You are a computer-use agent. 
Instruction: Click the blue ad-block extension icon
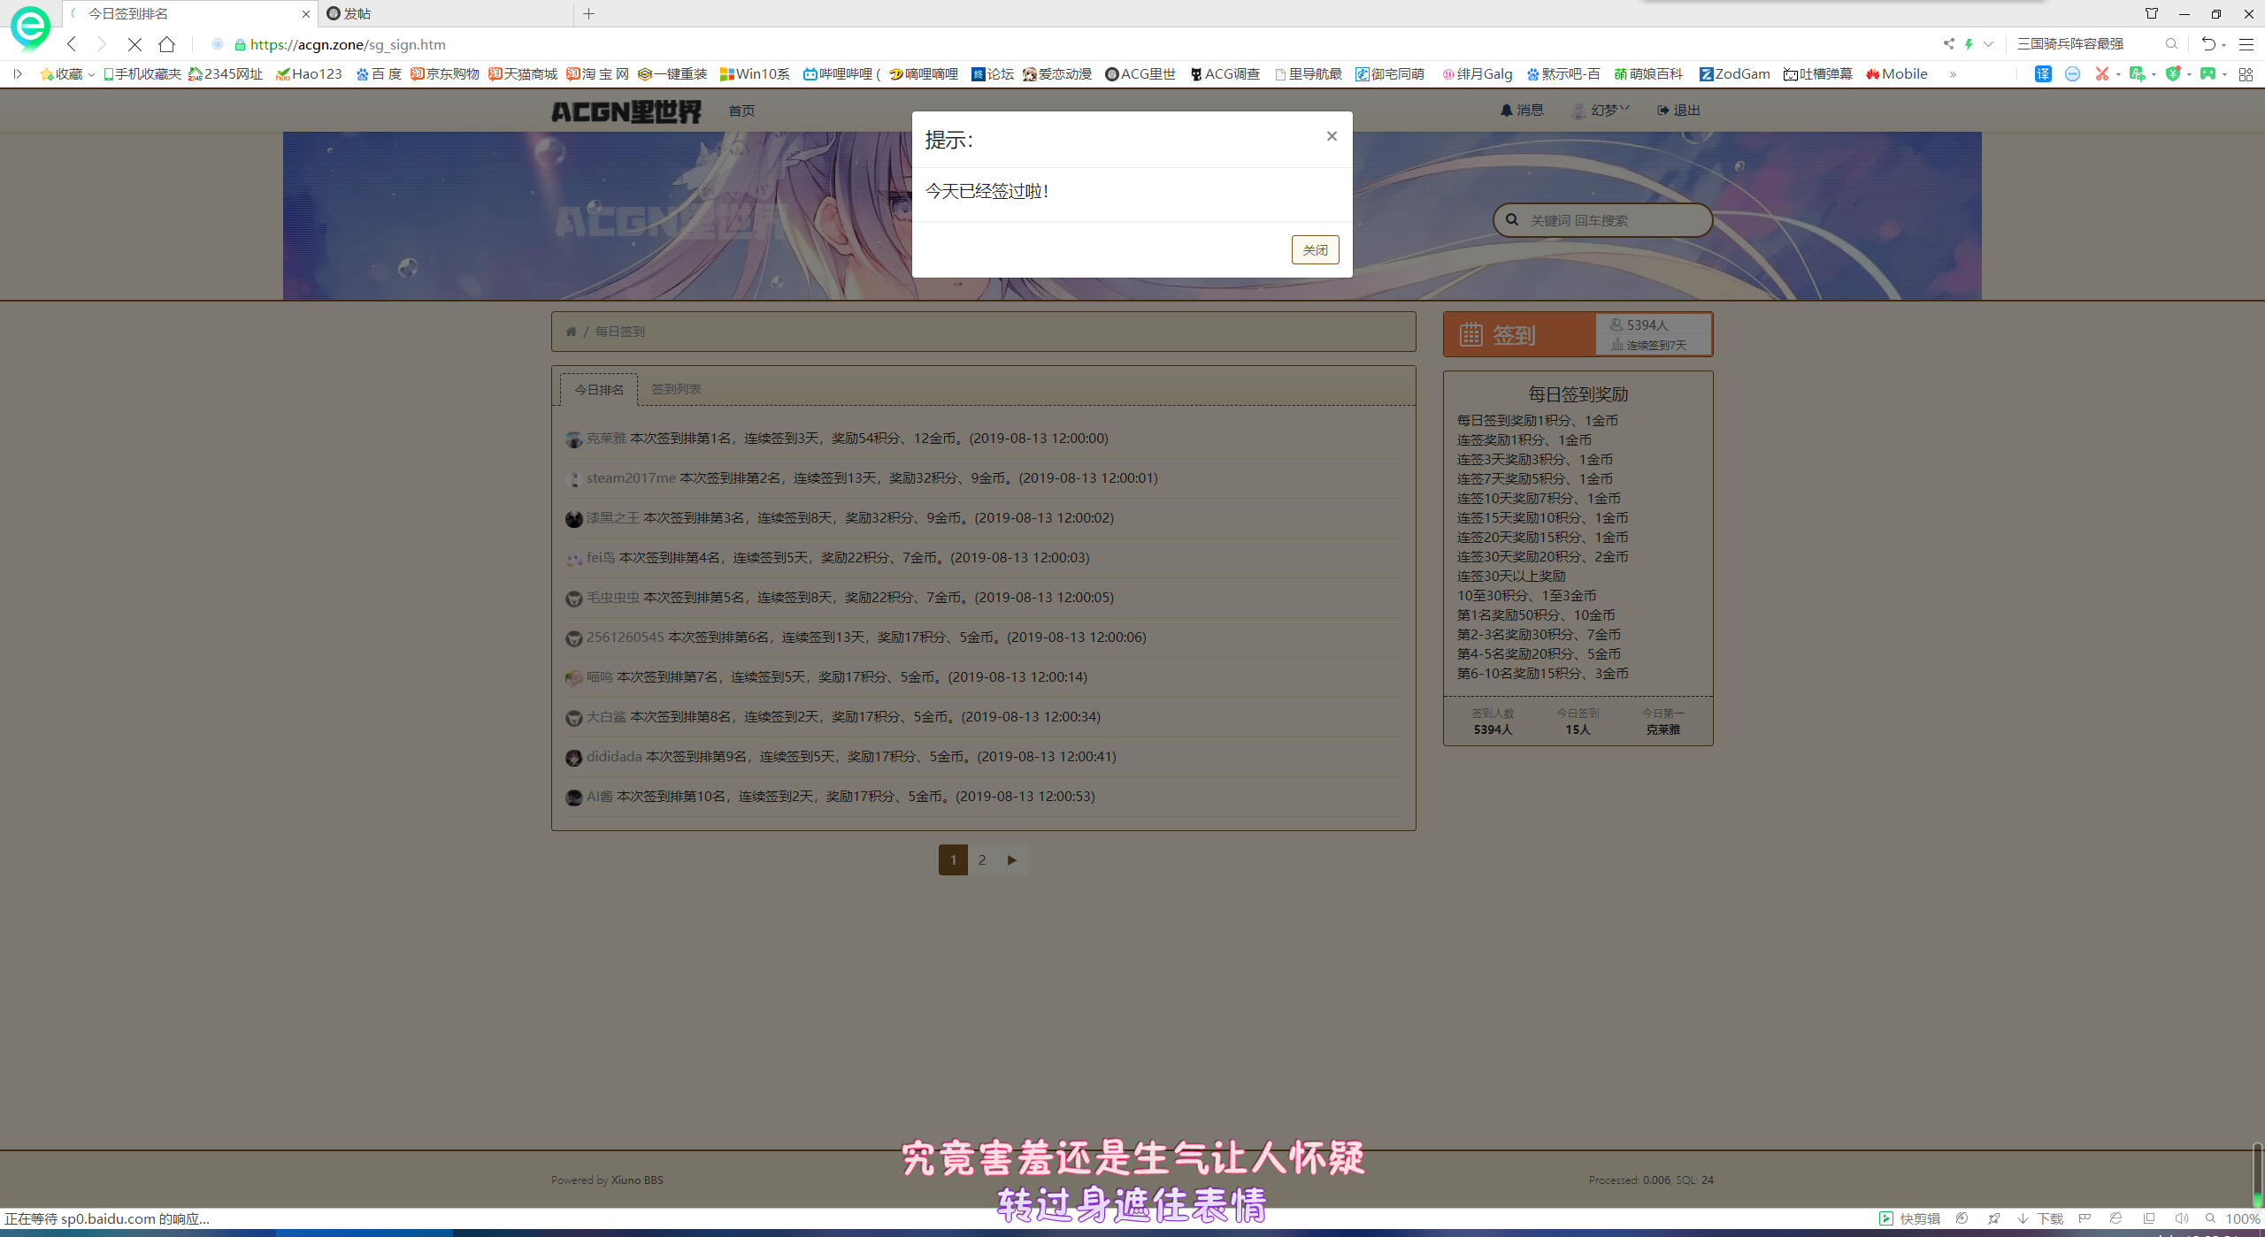click(x=2072, y=74)
